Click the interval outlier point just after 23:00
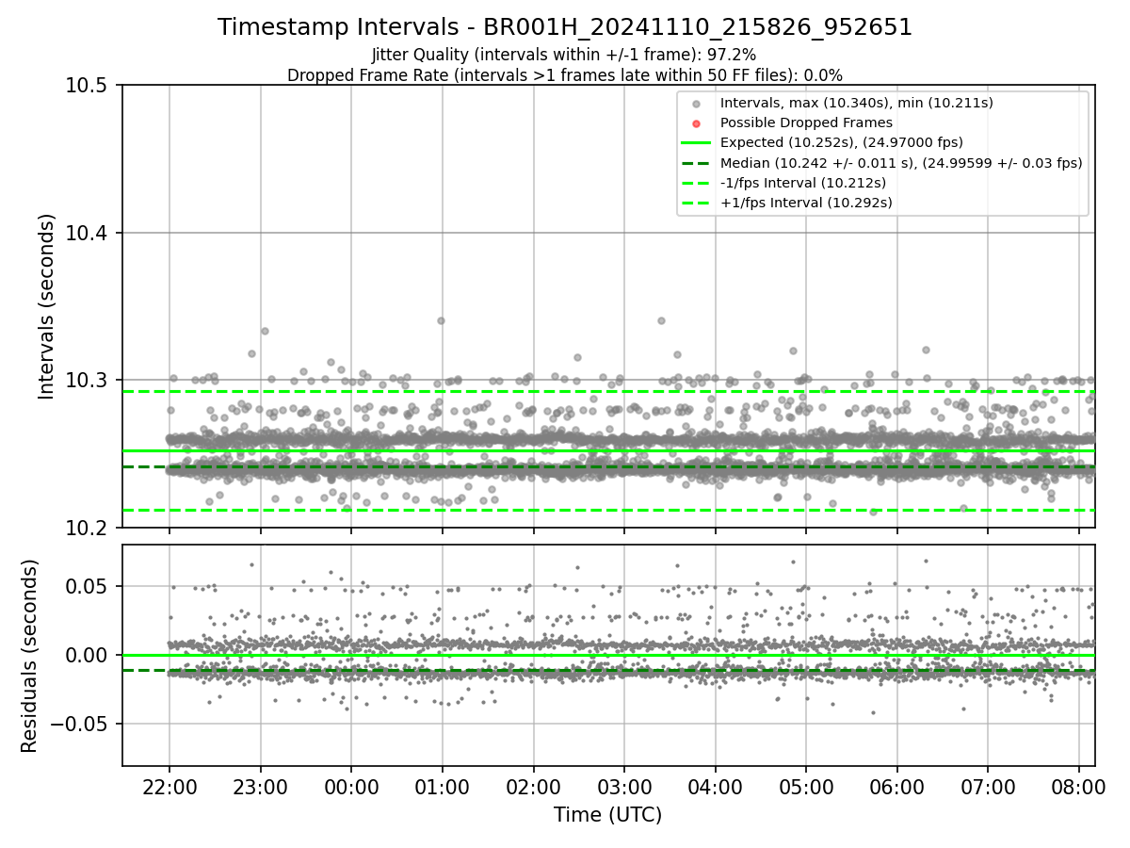The width and height of the screenshot is (1130, 848). (265, 331)
